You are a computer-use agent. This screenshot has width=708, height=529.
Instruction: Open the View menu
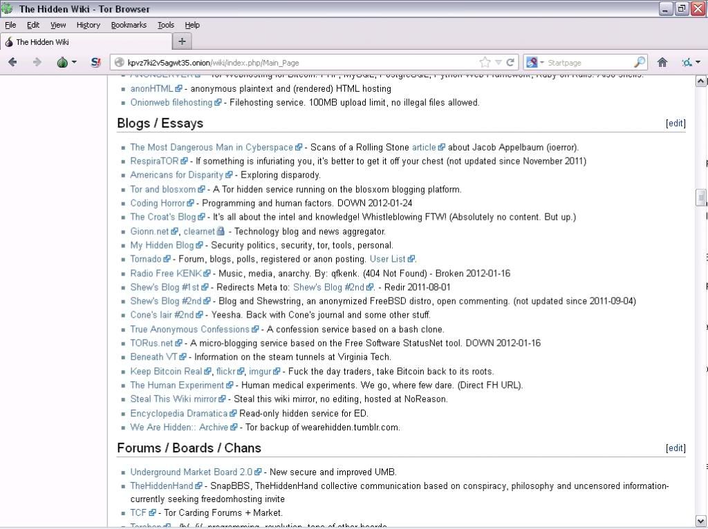pyautogui.click(x=58, y=25)
